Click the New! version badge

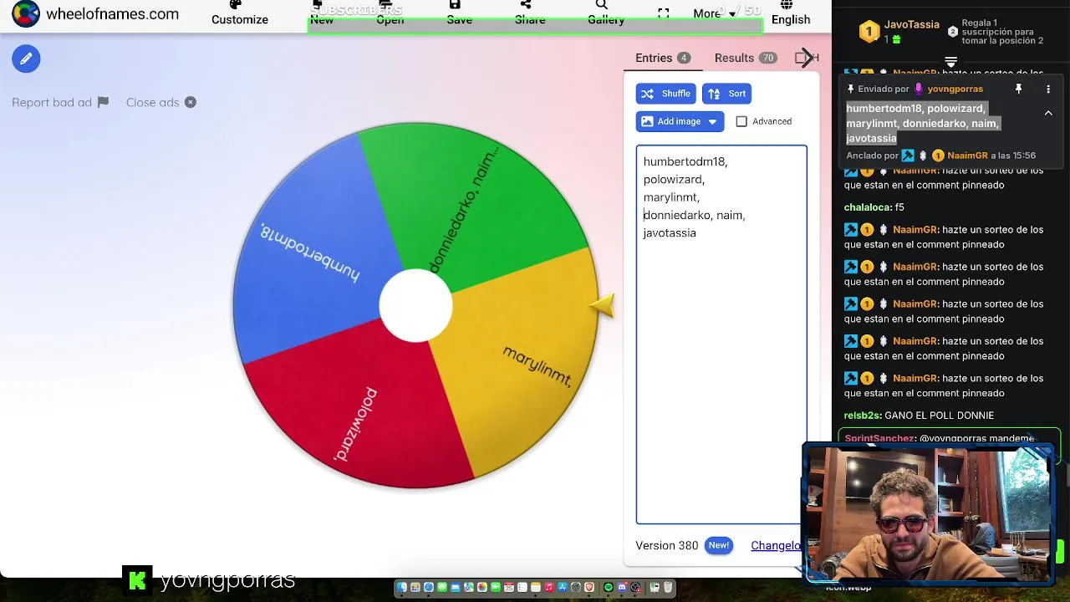click(718, 545)
